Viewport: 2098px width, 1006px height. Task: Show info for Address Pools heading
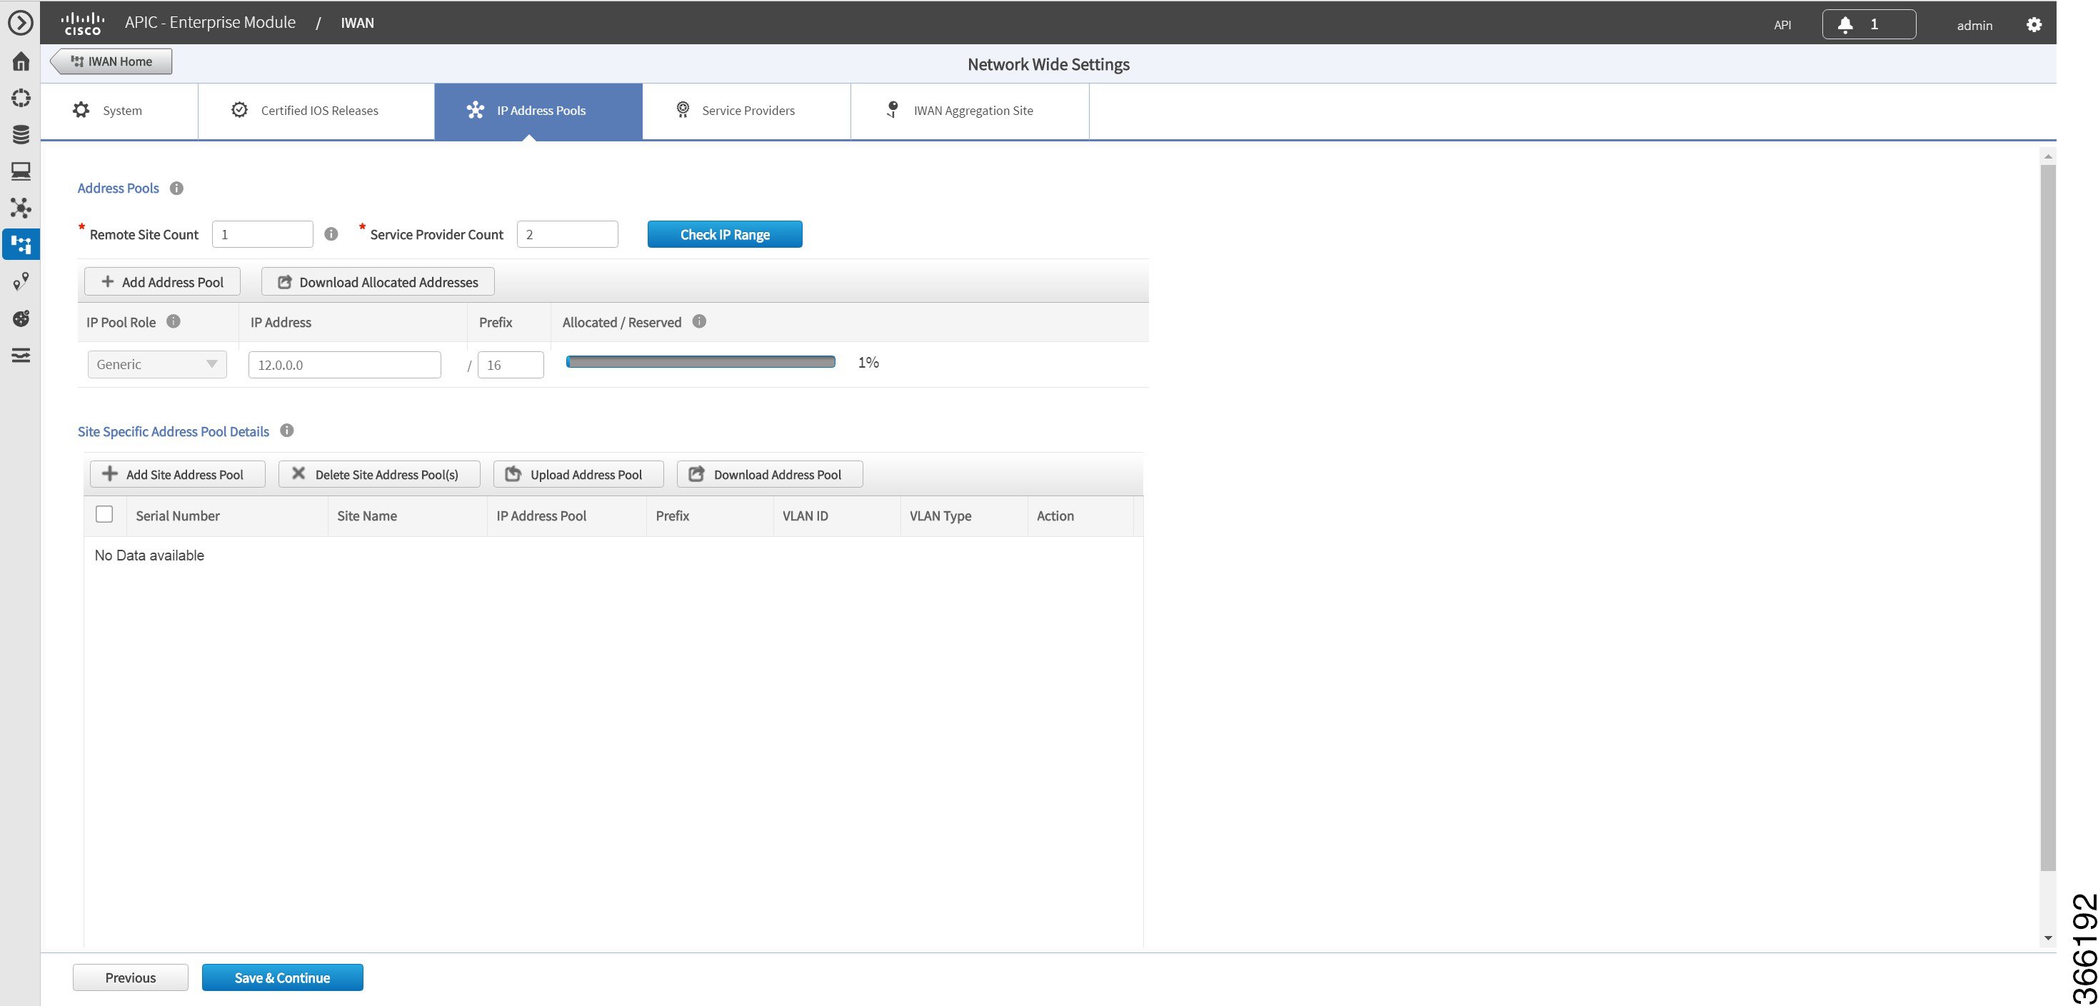(x=176, y=188)
